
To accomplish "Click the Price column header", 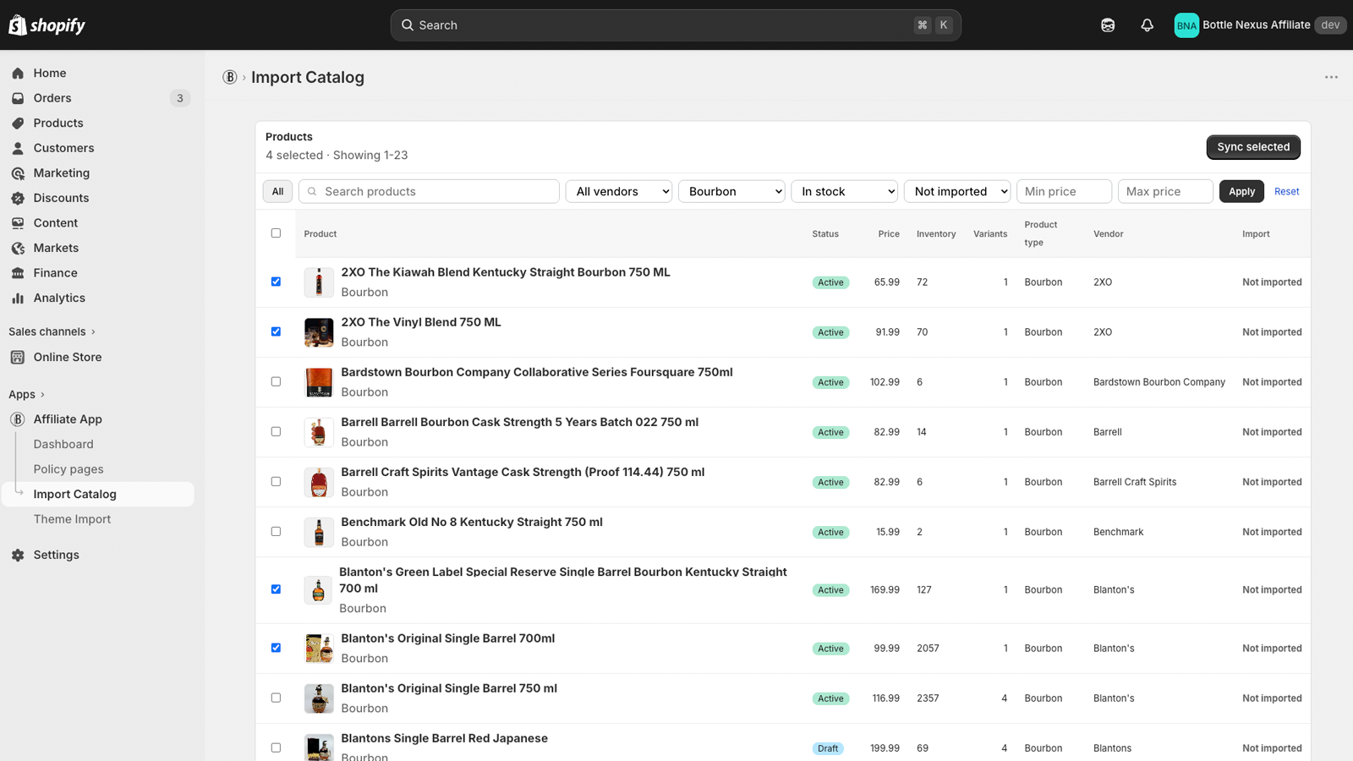I will click(889, 234).
